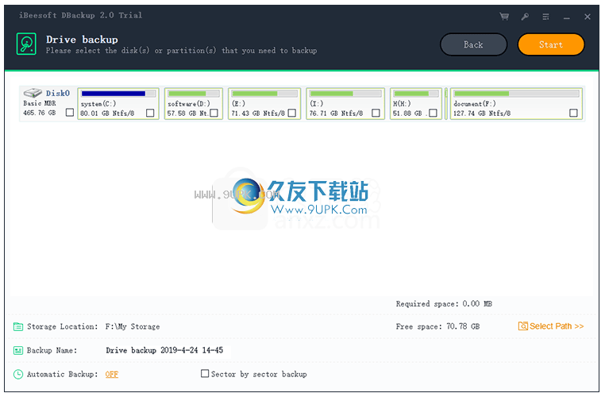
Task: Enable Sector by sector backup
Action: click(205, 373)
